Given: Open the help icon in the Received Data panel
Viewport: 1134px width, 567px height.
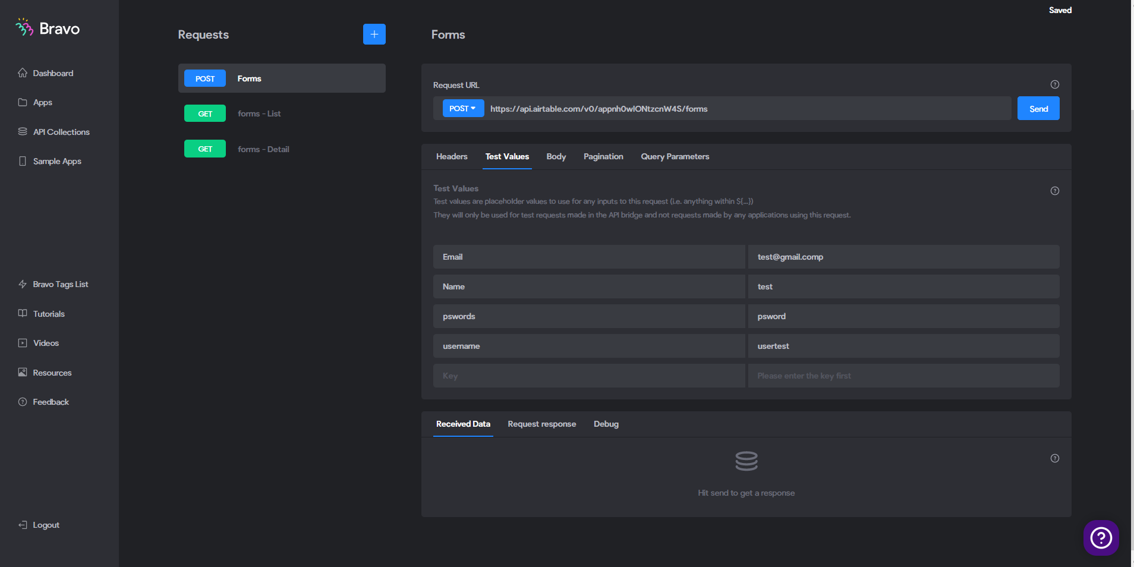Looking at the screenshot, I should point(1055,458).
